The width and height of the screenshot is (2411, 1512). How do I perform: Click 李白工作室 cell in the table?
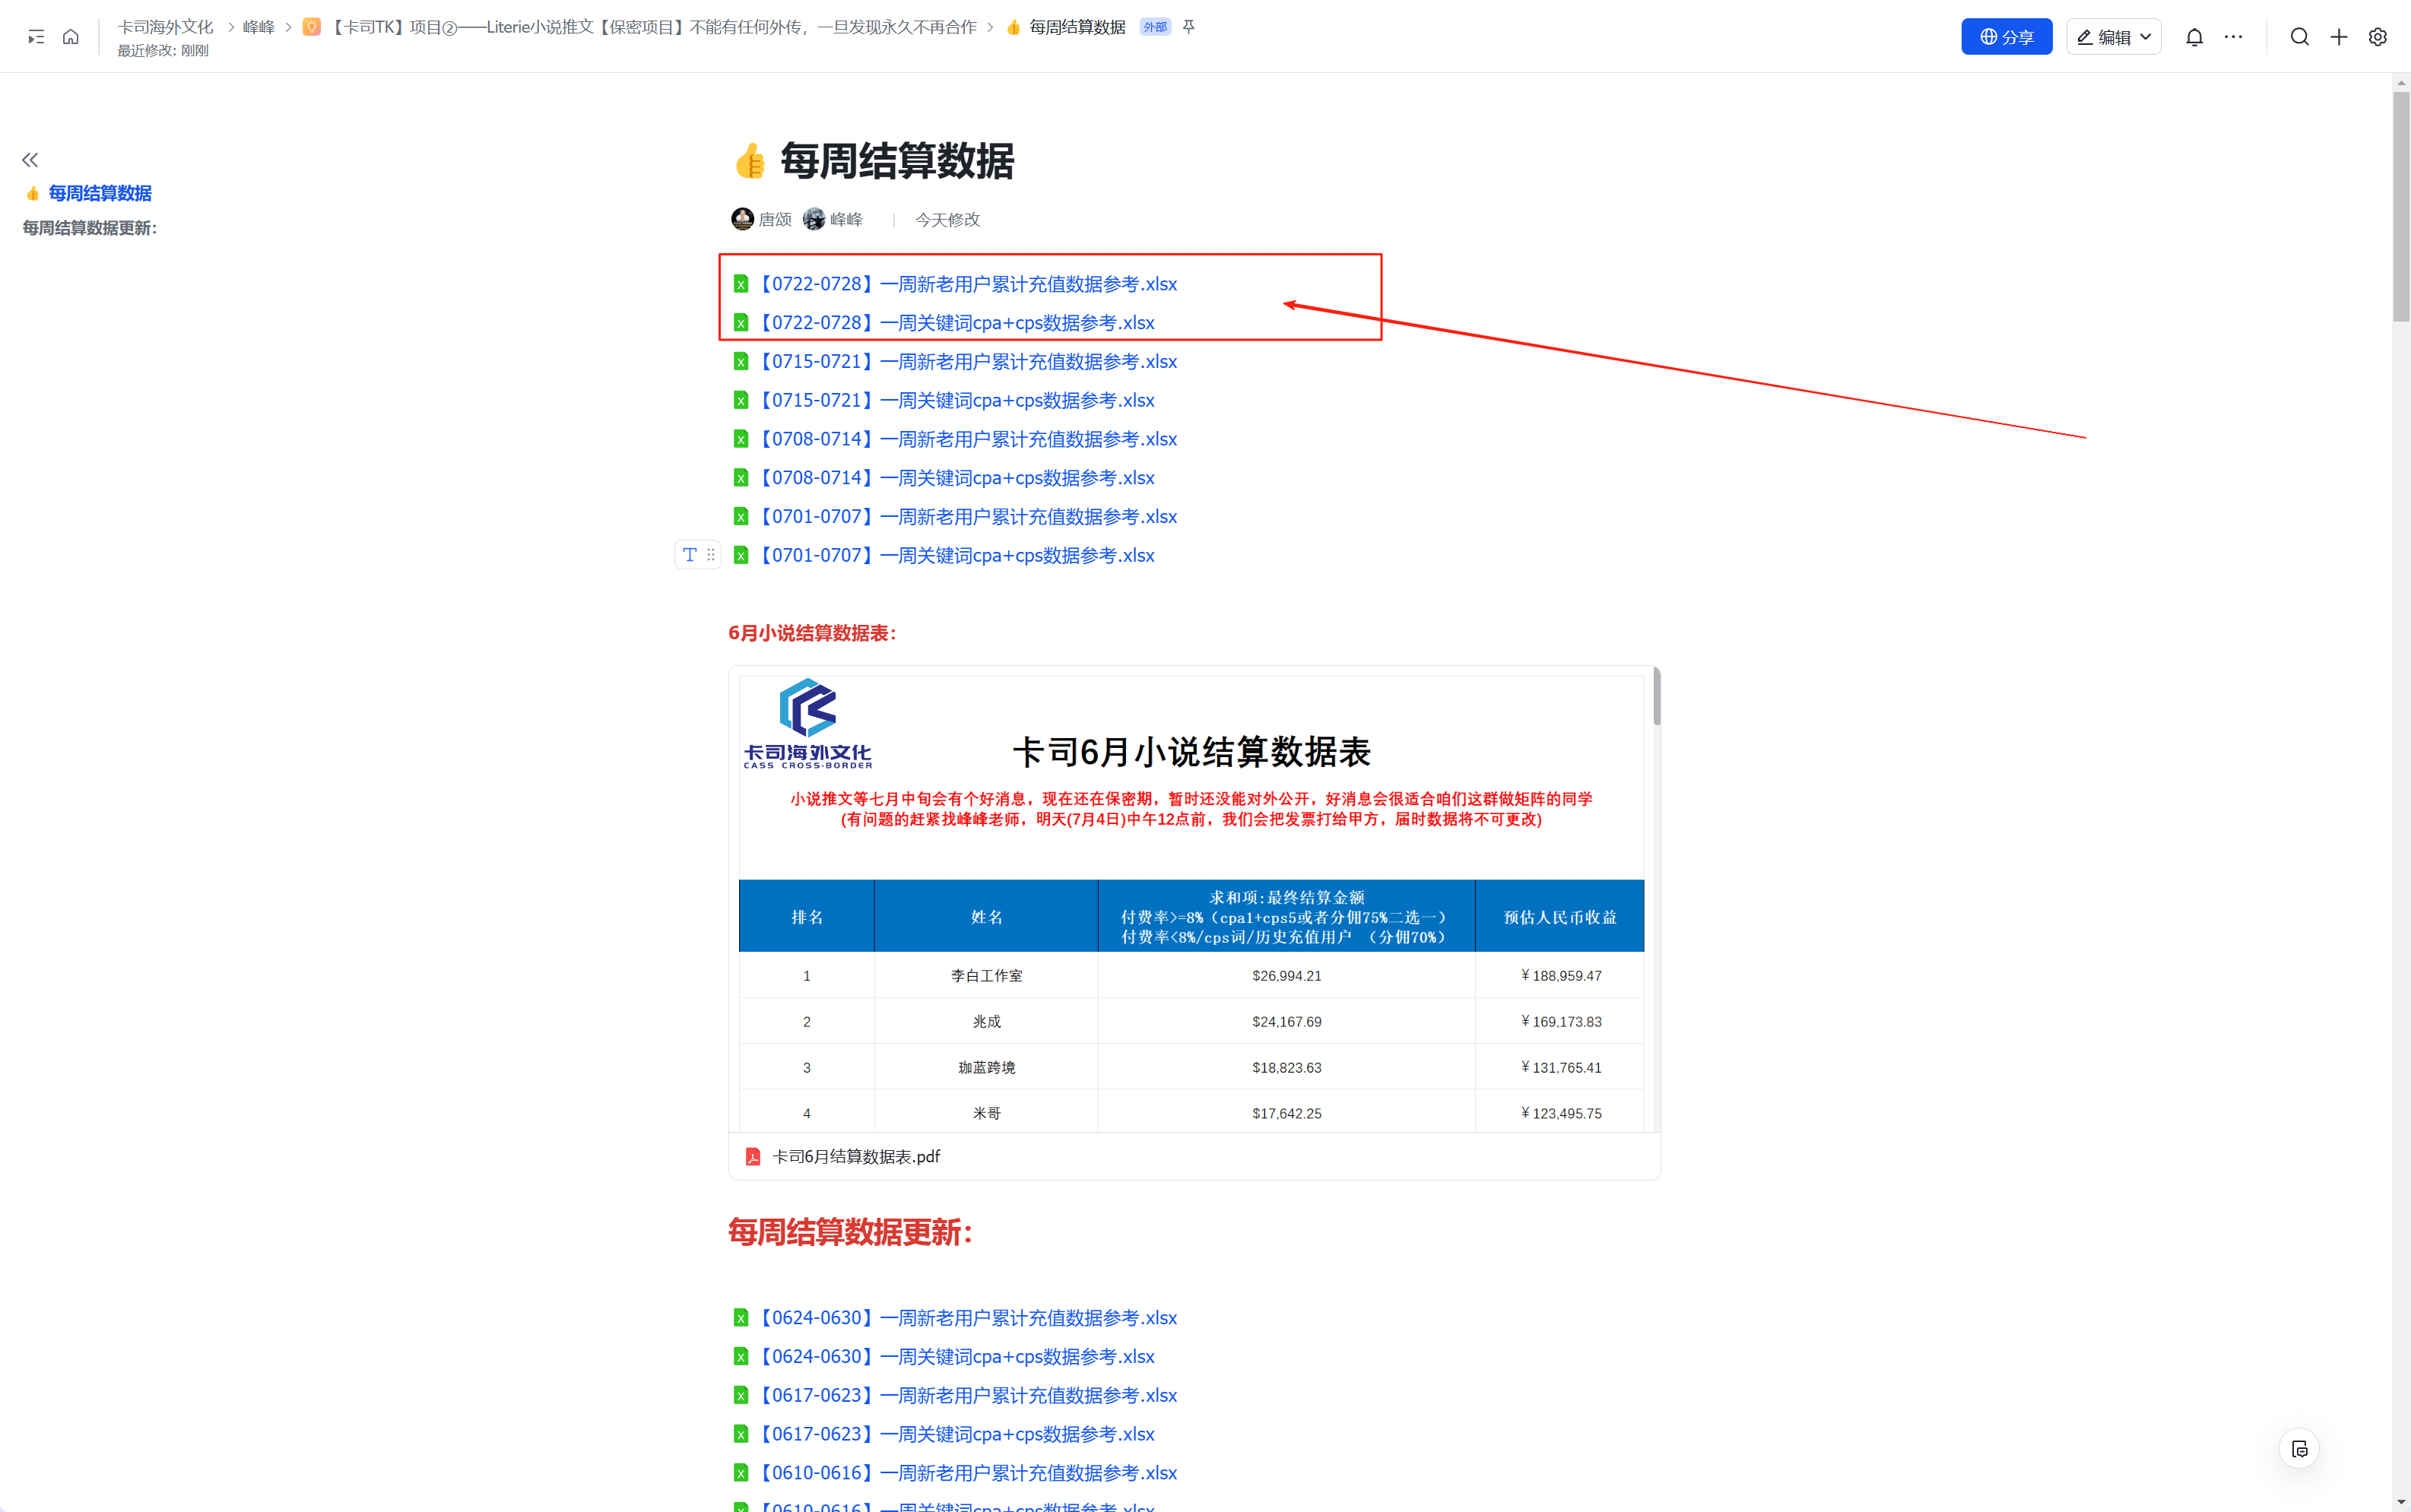pos(986,975)
